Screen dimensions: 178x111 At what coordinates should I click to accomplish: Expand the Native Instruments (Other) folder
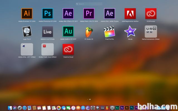point(151,32)
